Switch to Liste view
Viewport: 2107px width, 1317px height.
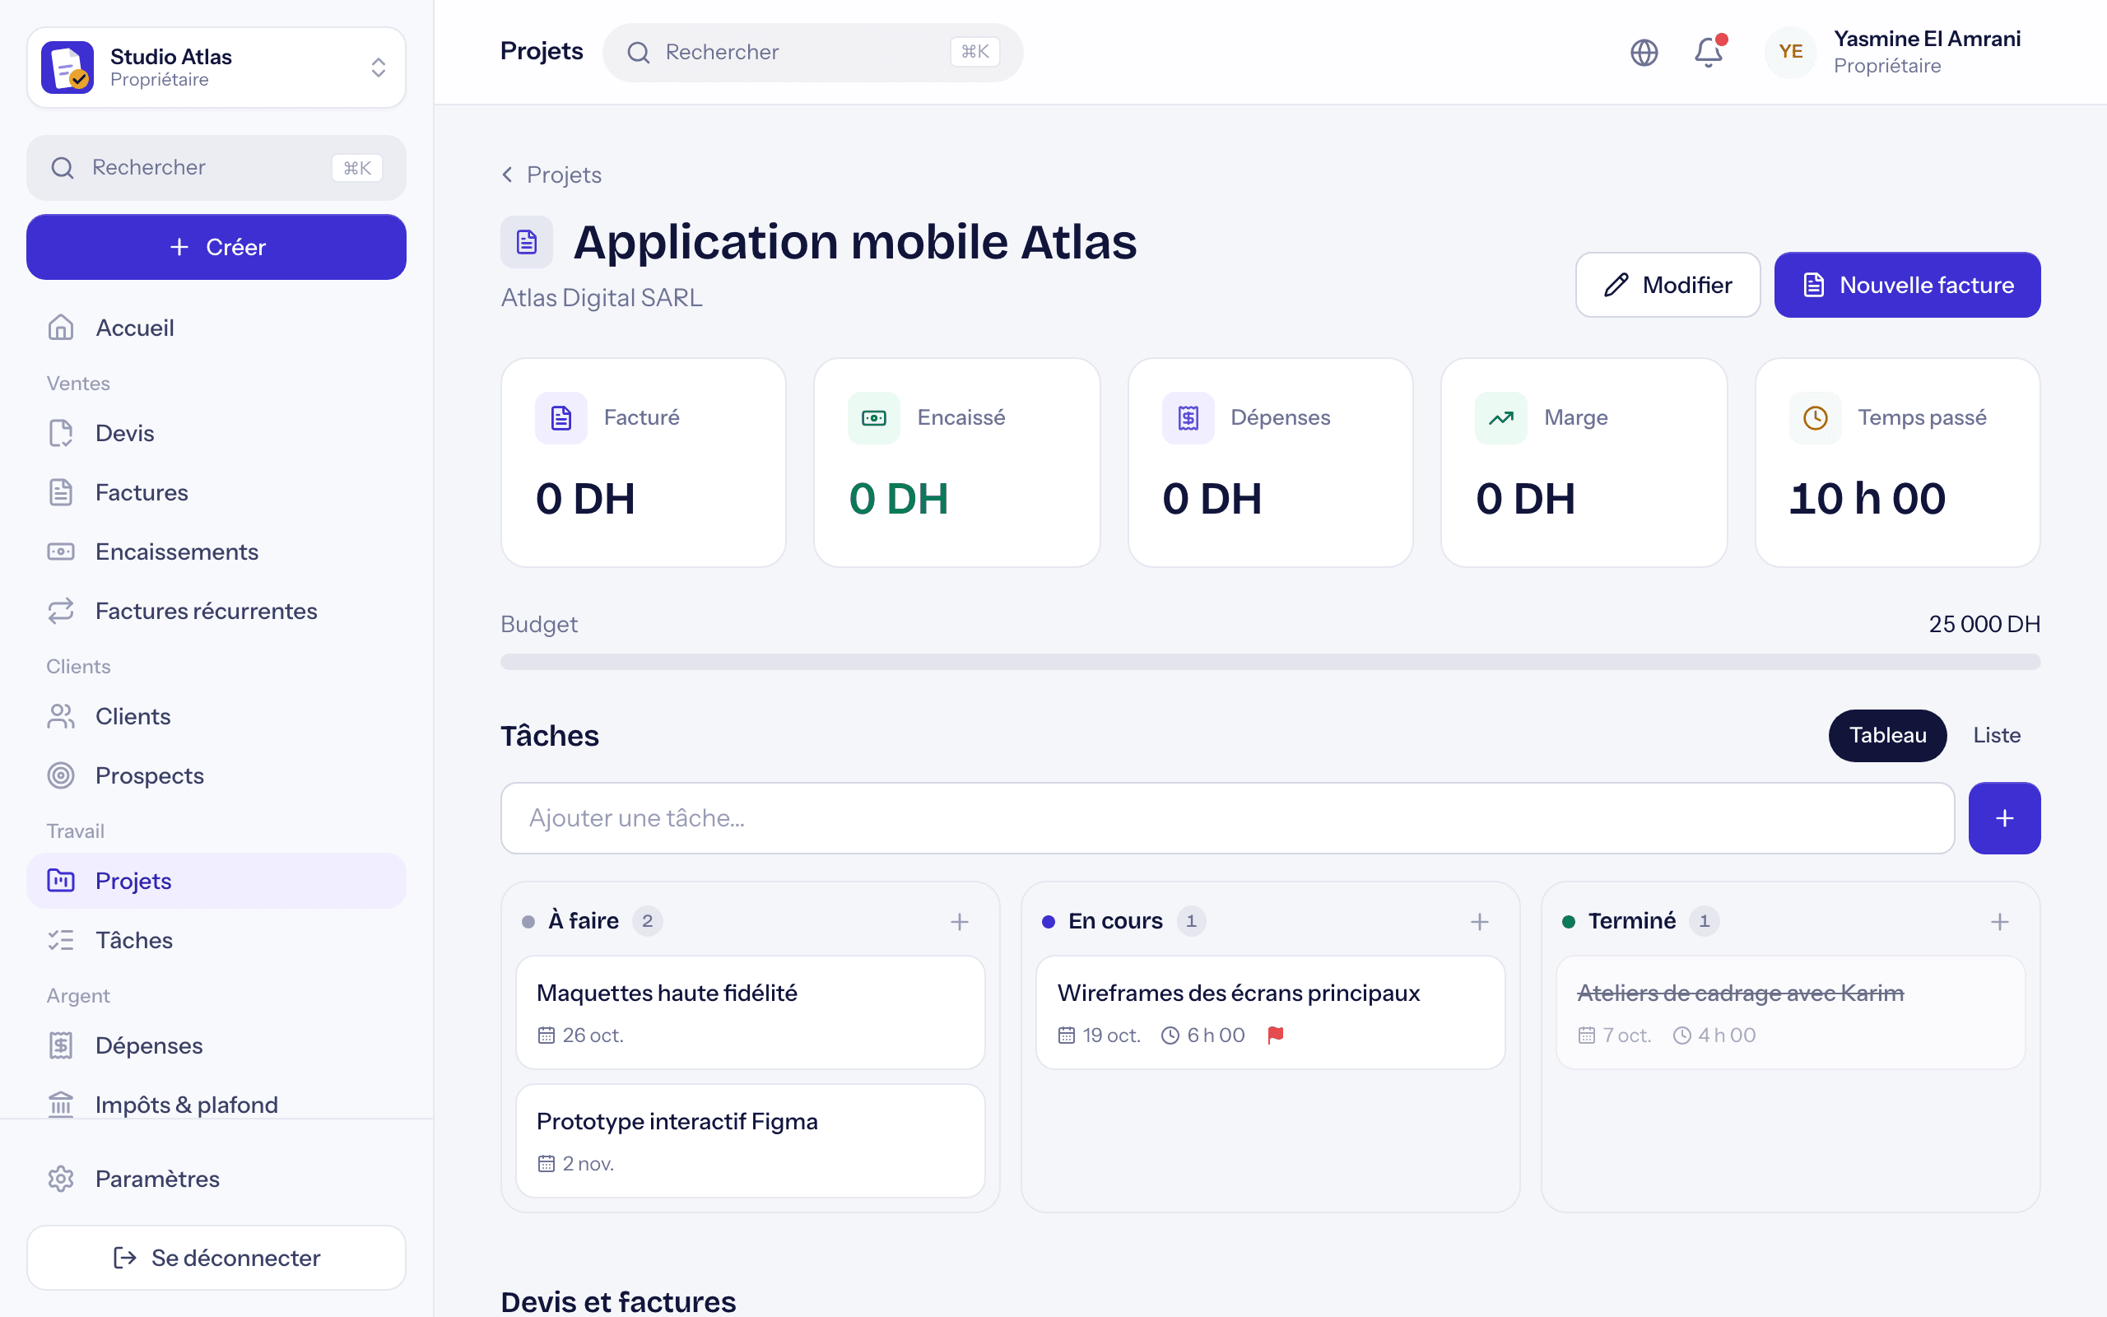click(x=1997, y=735)
